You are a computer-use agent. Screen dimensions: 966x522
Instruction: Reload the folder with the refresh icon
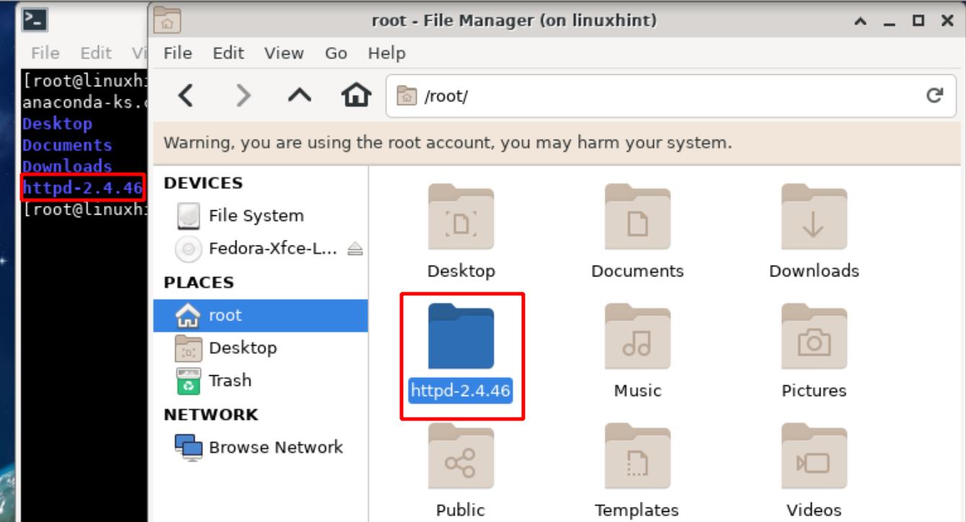(935, 96)
